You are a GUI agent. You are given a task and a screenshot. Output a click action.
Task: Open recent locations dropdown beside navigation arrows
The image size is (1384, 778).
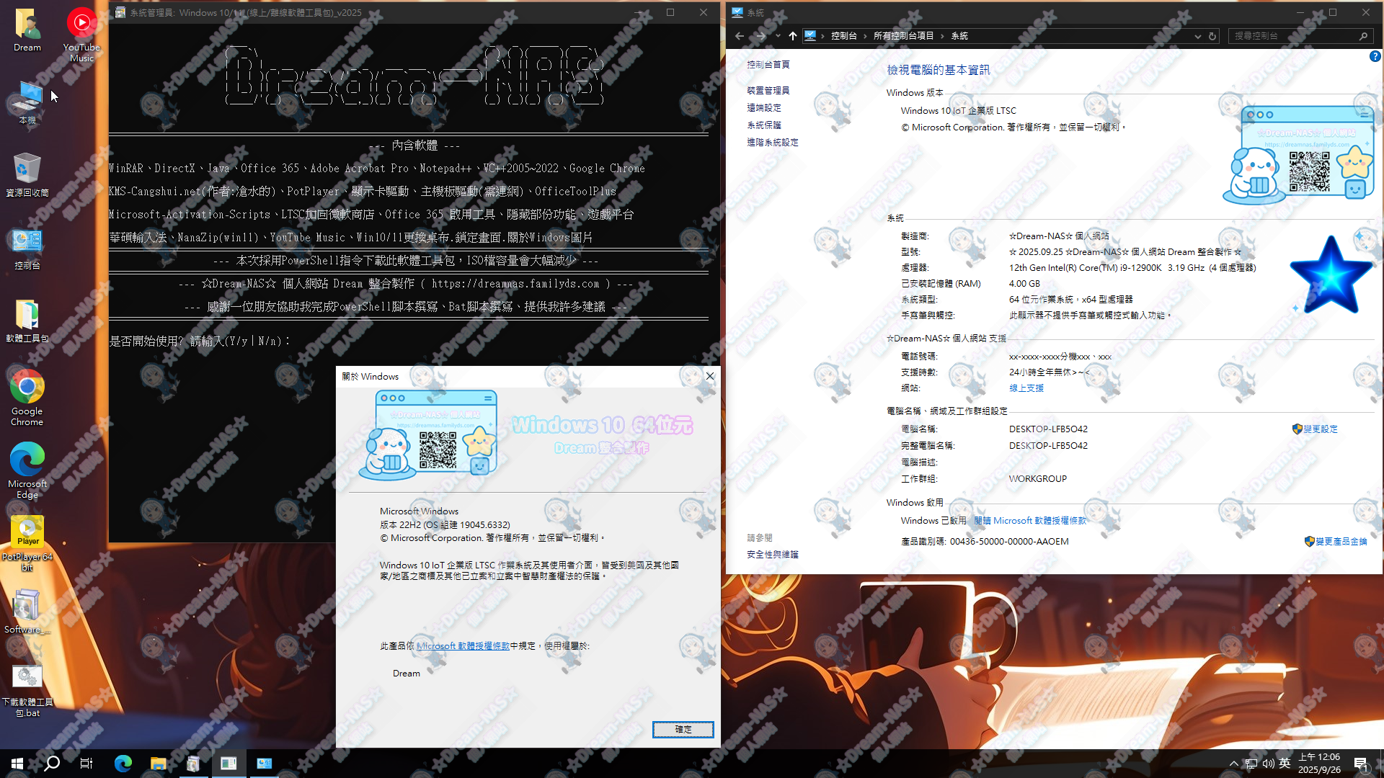(x=778, y=36)
